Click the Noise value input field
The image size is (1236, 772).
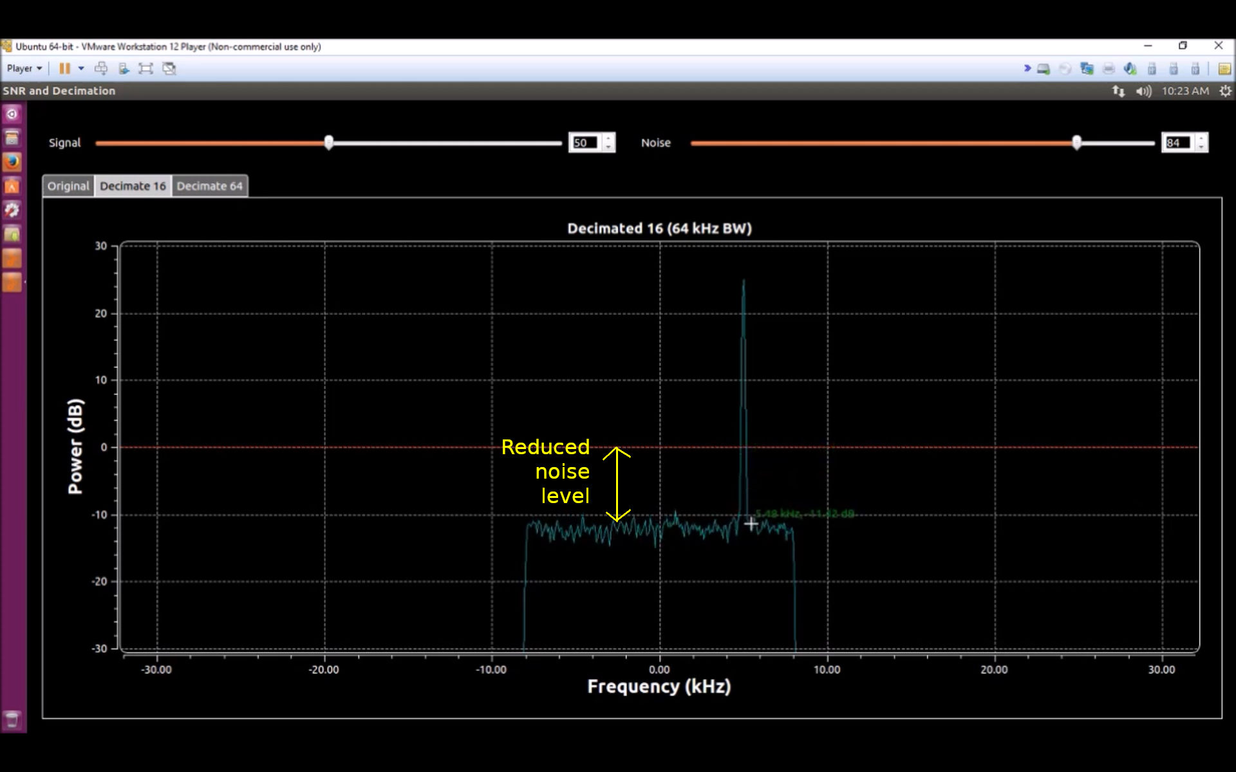1178,143
